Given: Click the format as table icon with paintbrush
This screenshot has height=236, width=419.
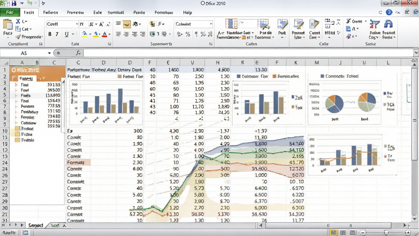Looking at the screenshot, I should (x=263, y=24).
